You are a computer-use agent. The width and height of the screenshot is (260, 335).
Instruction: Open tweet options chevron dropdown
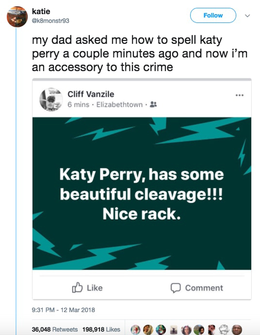point(247,16)
